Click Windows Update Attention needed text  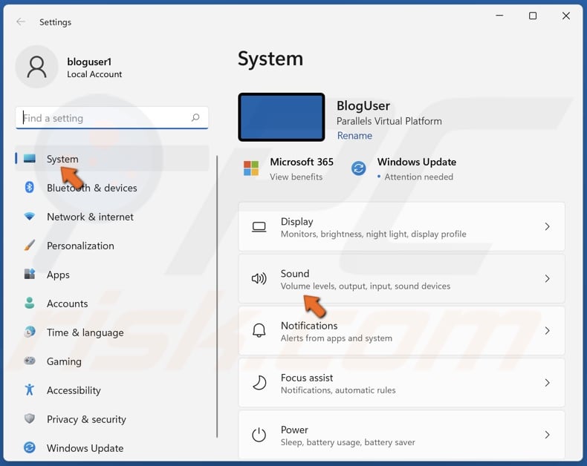418,177
